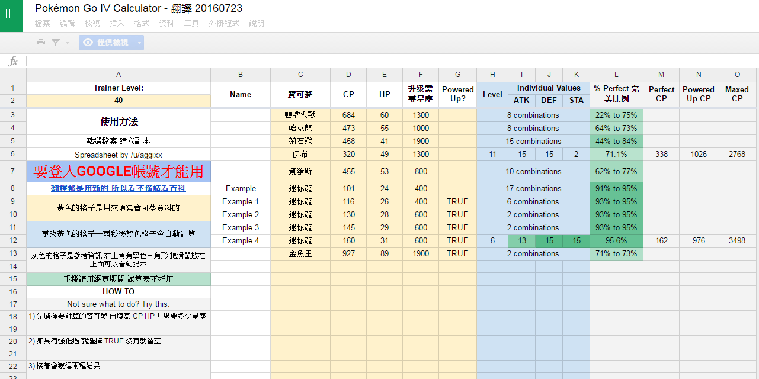Expand the filter views dropdown arrow
759x379 pixels.
click(x=67, y=43)
